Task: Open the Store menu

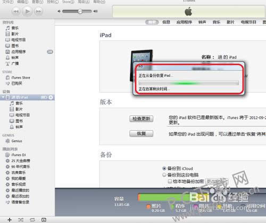Action: click(x=68, y=2)
